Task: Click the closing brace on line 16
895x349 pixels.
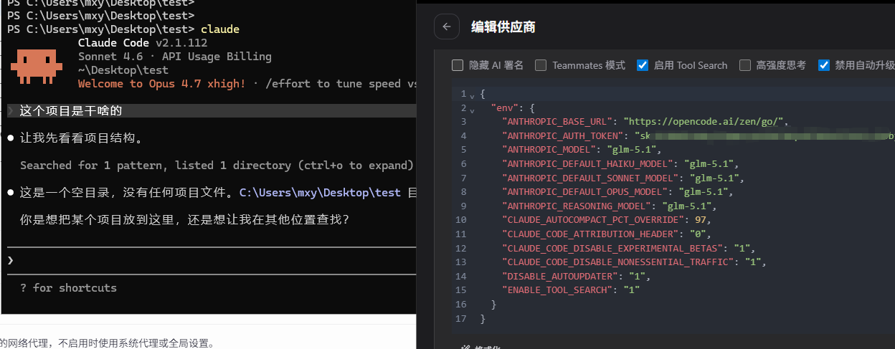Action: (x=493, y=304)
